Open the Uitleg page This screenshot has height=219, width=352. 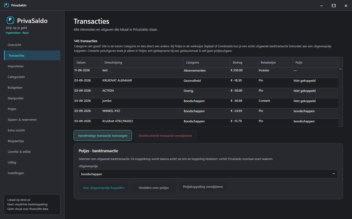click(32, 162)
